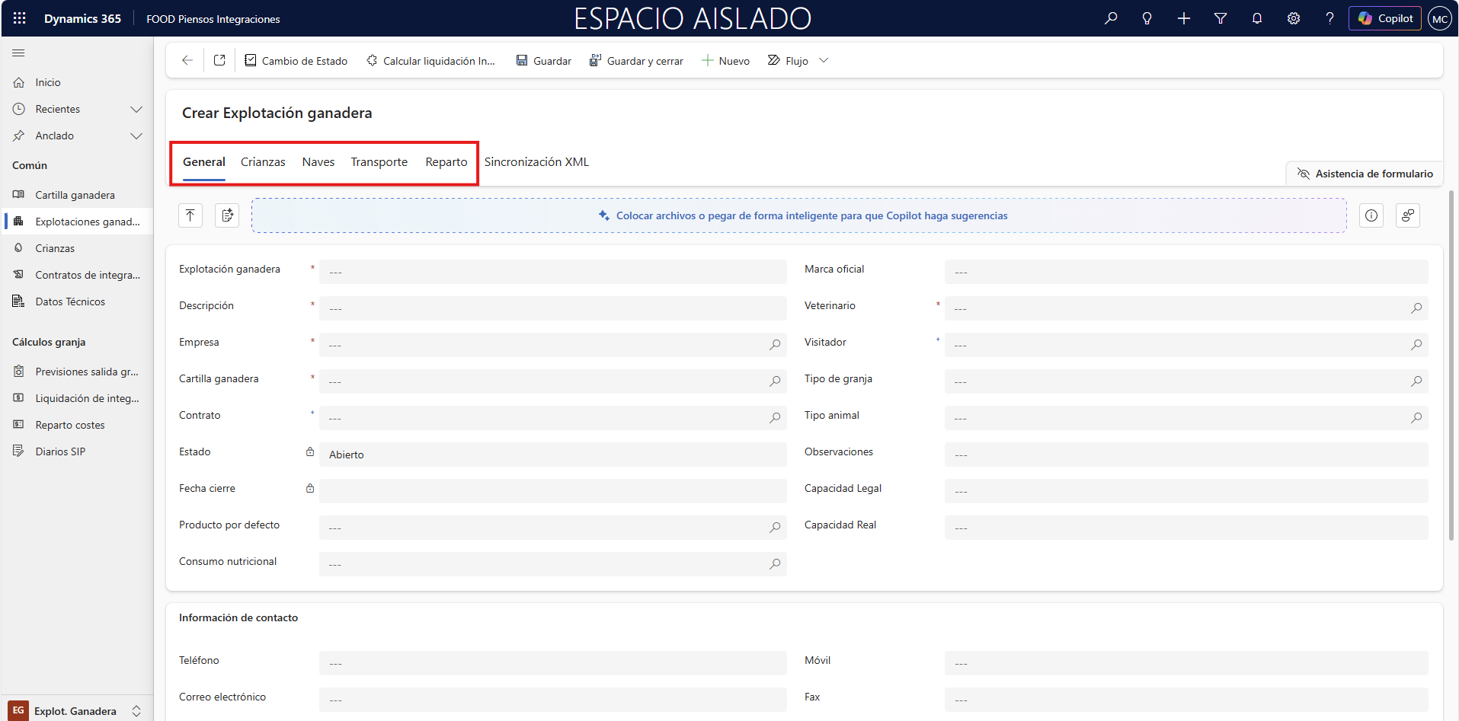Open form in new window icon
1459x721 pixels.
point(219,60)
